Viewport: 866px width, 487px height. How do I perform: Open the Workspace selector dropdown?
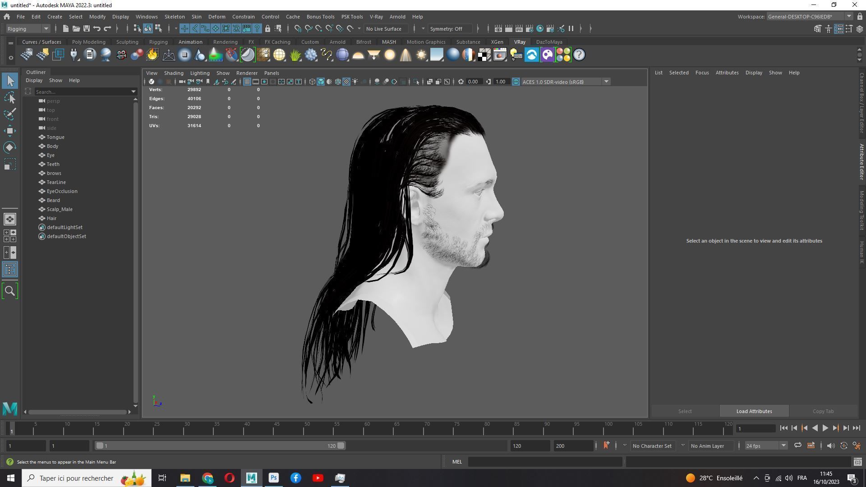click(810, 17)
